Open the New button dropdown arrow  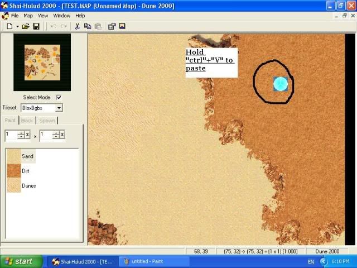(17, 26)
